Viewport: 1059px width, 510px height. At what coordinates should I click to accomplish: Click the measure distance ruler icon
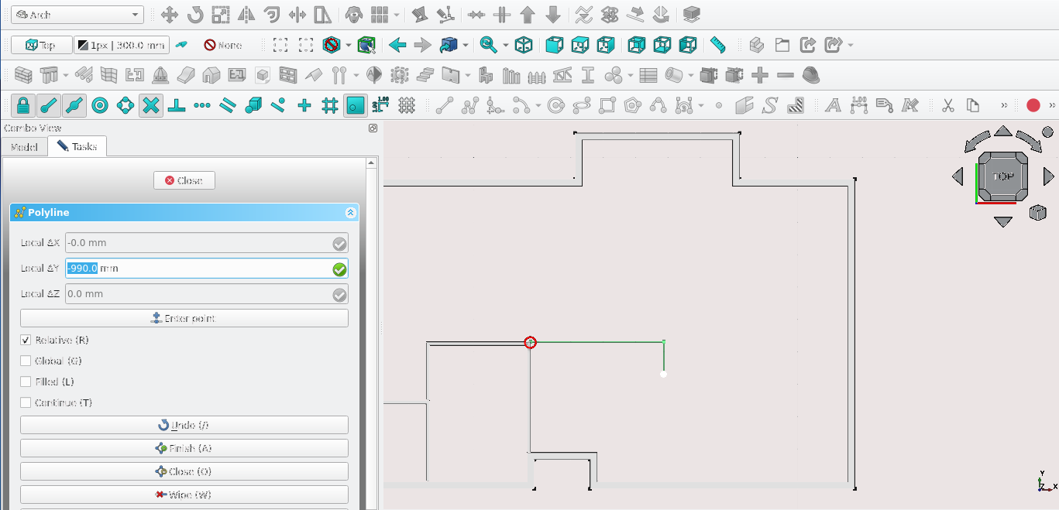718,45
